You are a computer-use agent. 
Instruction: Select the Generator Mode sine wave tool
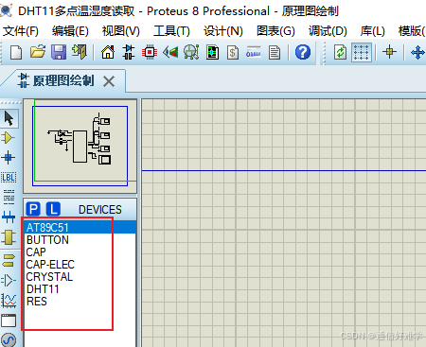[9, 340]
